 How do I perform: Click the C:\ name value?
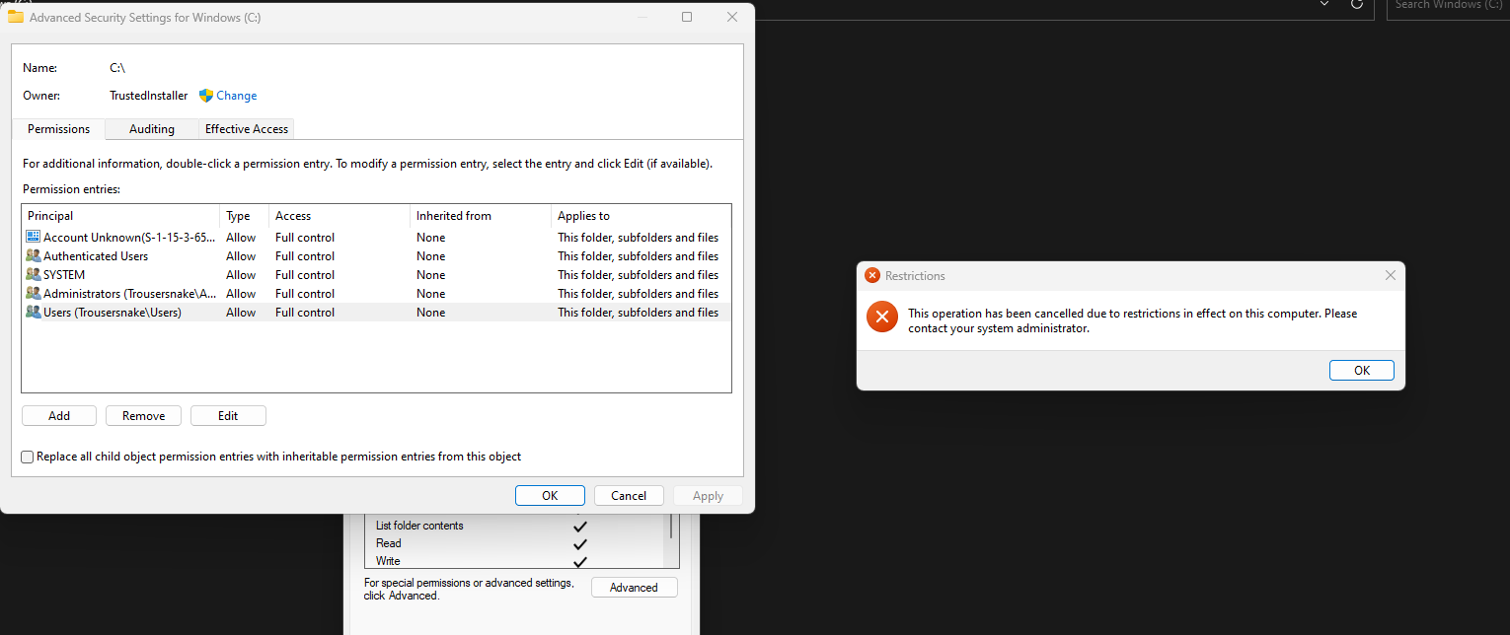pos(117,68)
